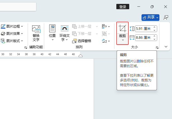Open Wrap Text (环绕文字) options
Image resolution: width=172 pixels, height=119 pixels.
pyautogui.click(x=65, y=33)
